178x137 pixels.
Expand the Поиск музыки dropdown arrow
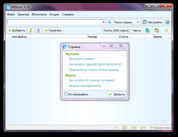138,22
